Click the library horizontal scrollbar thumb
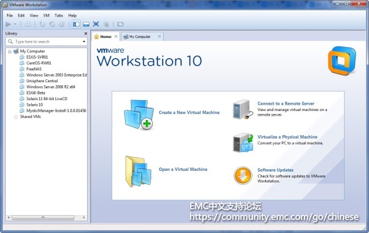 click(x=43, y=217)
